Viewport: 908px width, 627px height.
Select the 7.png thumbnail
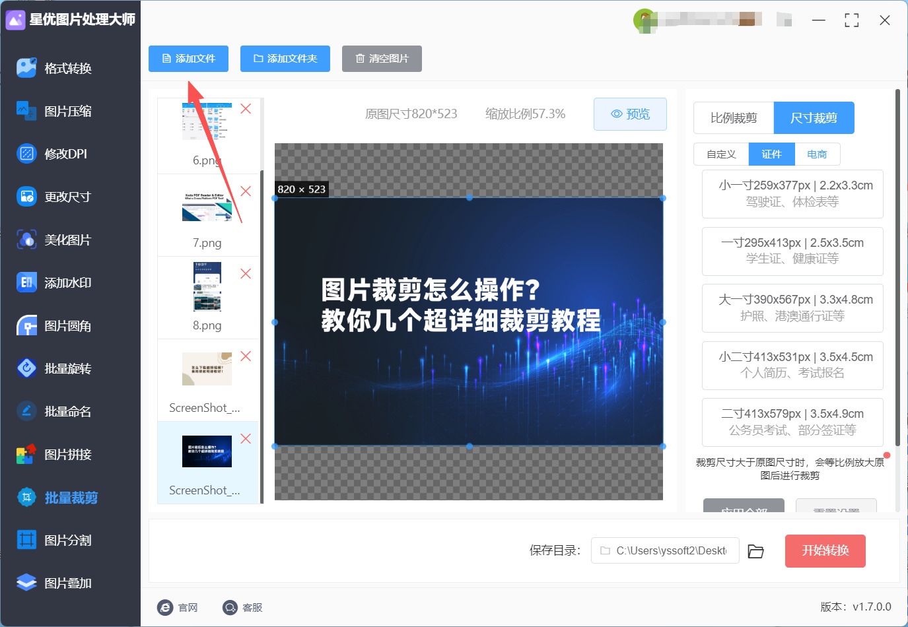coord(207,207)
